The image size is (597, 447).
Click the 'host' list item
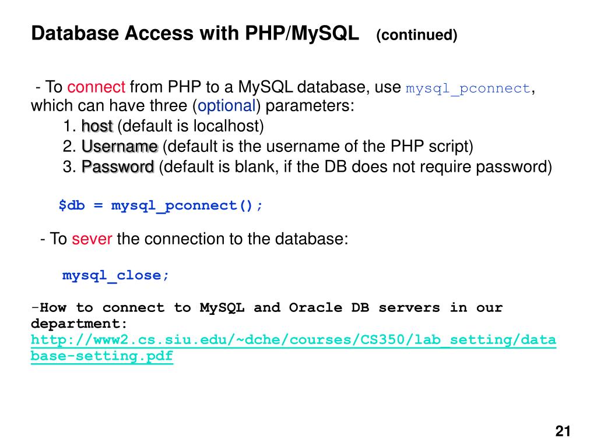[97, 126]
